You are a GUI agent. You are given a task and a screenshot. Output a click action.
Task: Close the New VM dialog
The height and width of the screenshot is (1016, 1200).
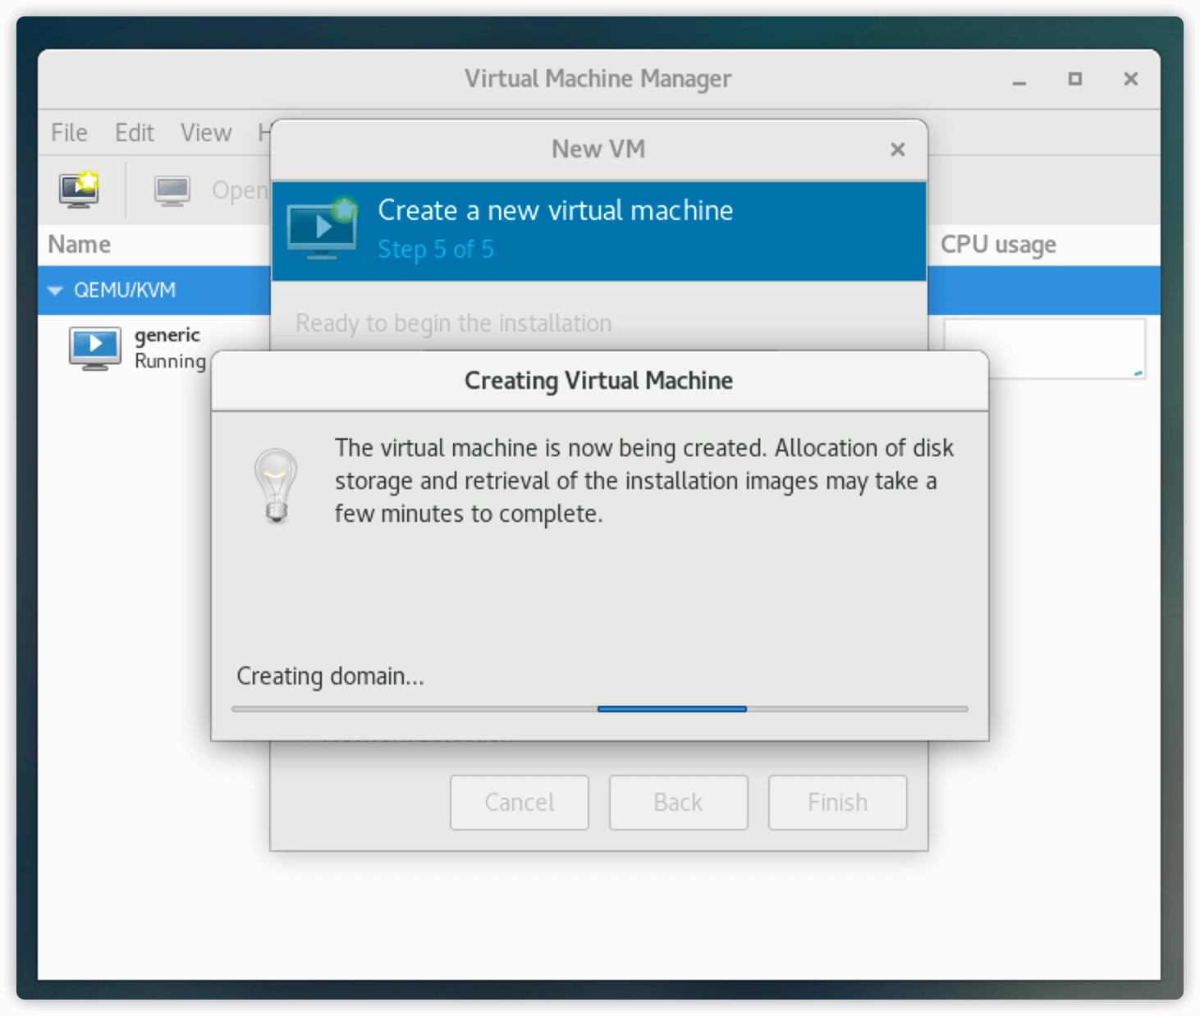pyautogui.click(x=897, y=149)
